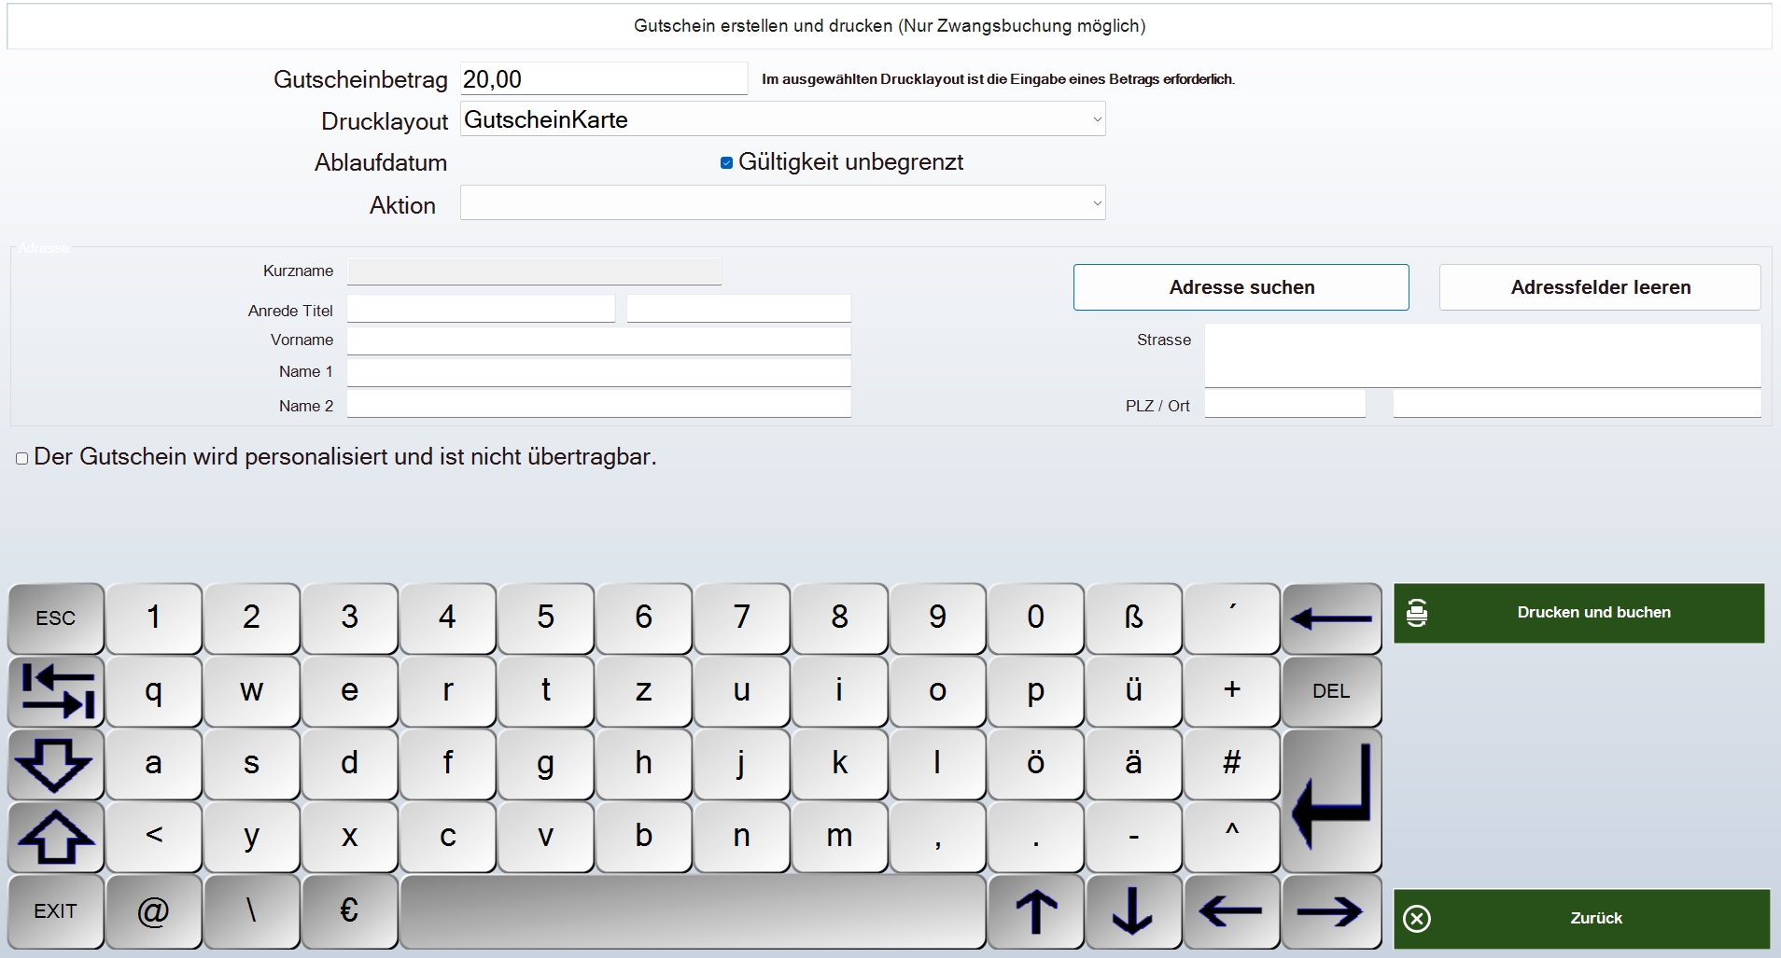This screenshot has width=1781, height=958.
Task: Tap the EXIT key
Action: (56, 910)
